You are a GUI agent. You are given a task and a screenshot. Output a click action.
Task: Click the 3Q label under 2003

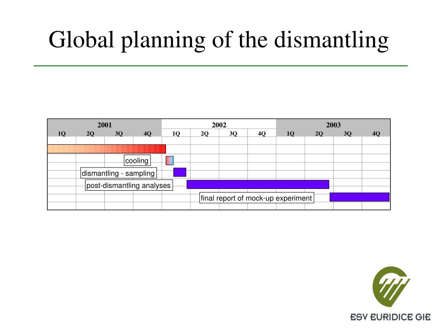pos(347,134)
